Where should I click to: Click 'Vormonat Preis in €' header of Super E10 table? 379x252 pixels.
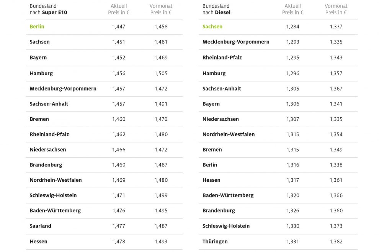[x=161, y=9]
